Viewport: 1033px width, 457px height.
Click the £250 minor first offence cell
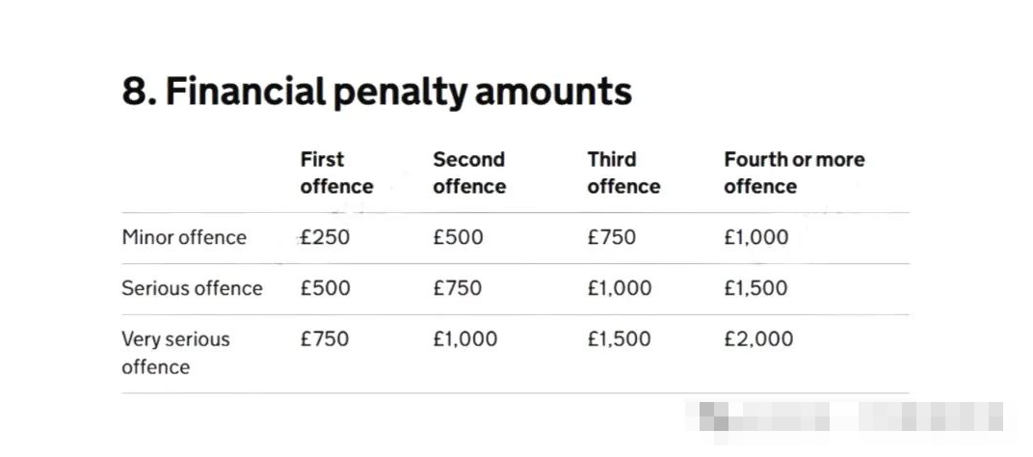325,237
